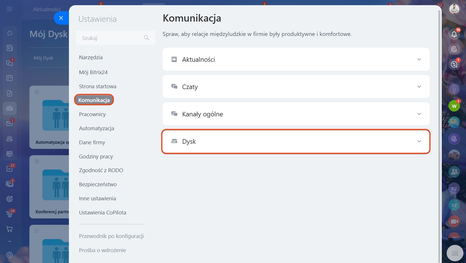Click the Czaty chat bubbles icon
Image resolution: width=466 pixels, height=263 pixels.
click(x=174, y=87)
